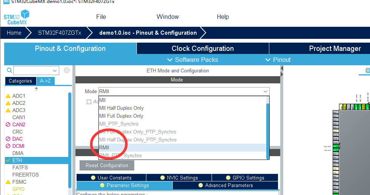
Task: Go to Home breadcrumb
Action: [14, 33]
